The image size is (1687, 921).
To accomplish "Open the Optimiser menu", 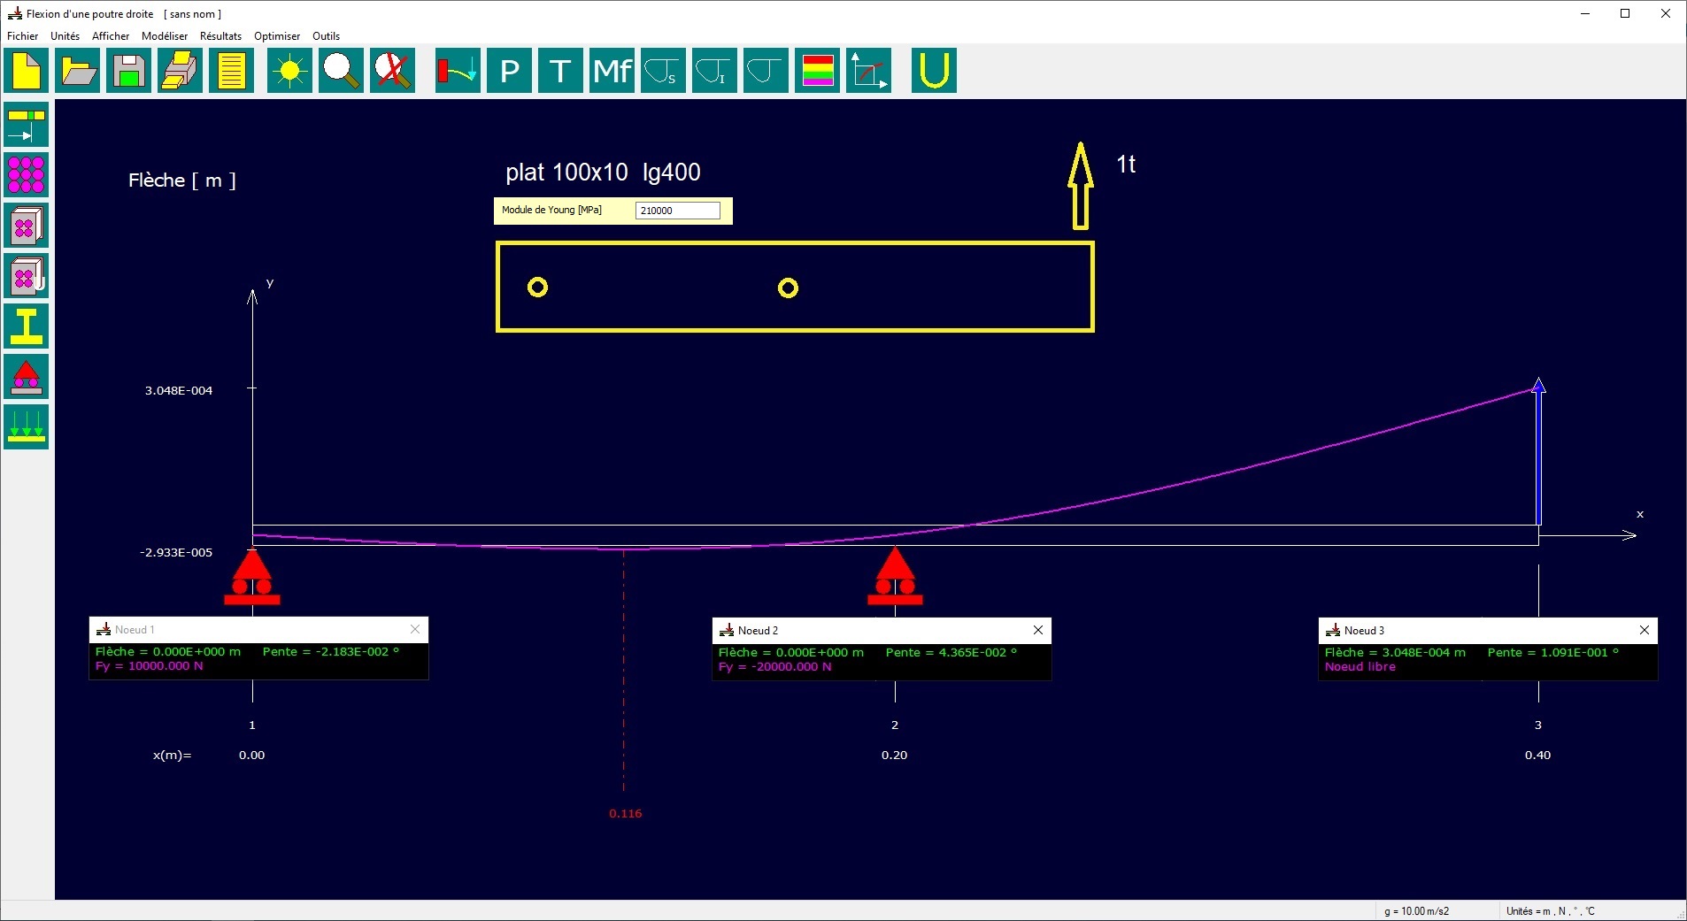I will 277,36.
